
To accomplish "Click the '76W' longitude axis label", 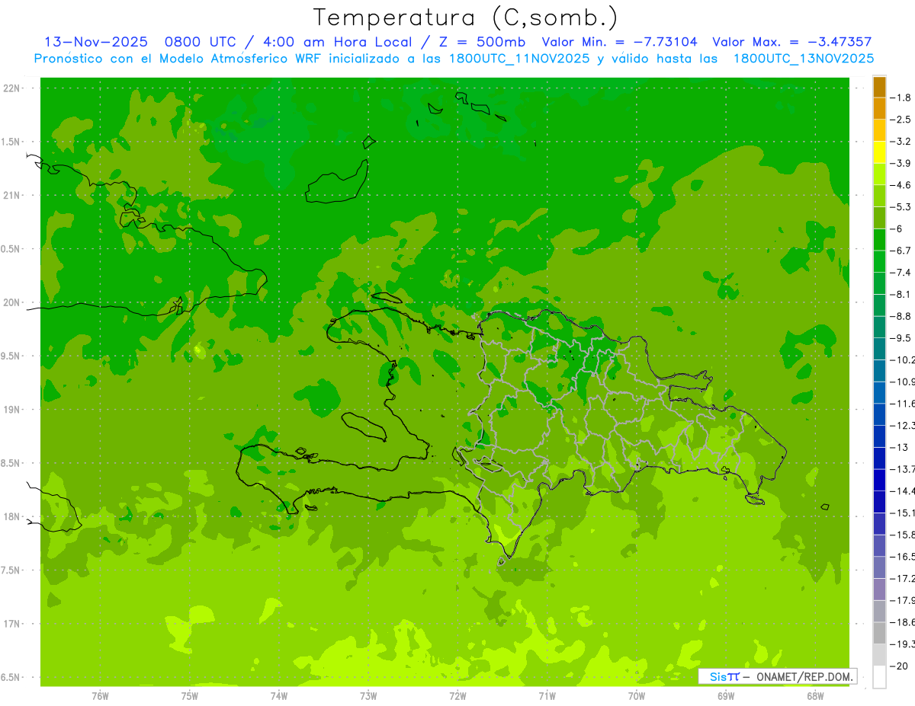I will (x=100, y=695).
